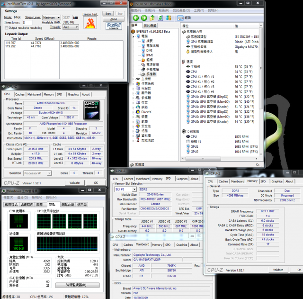303x299 pixels.
Task: Open the 工具(T) menu in EVEREST
Action: click(x=199, y=10)
